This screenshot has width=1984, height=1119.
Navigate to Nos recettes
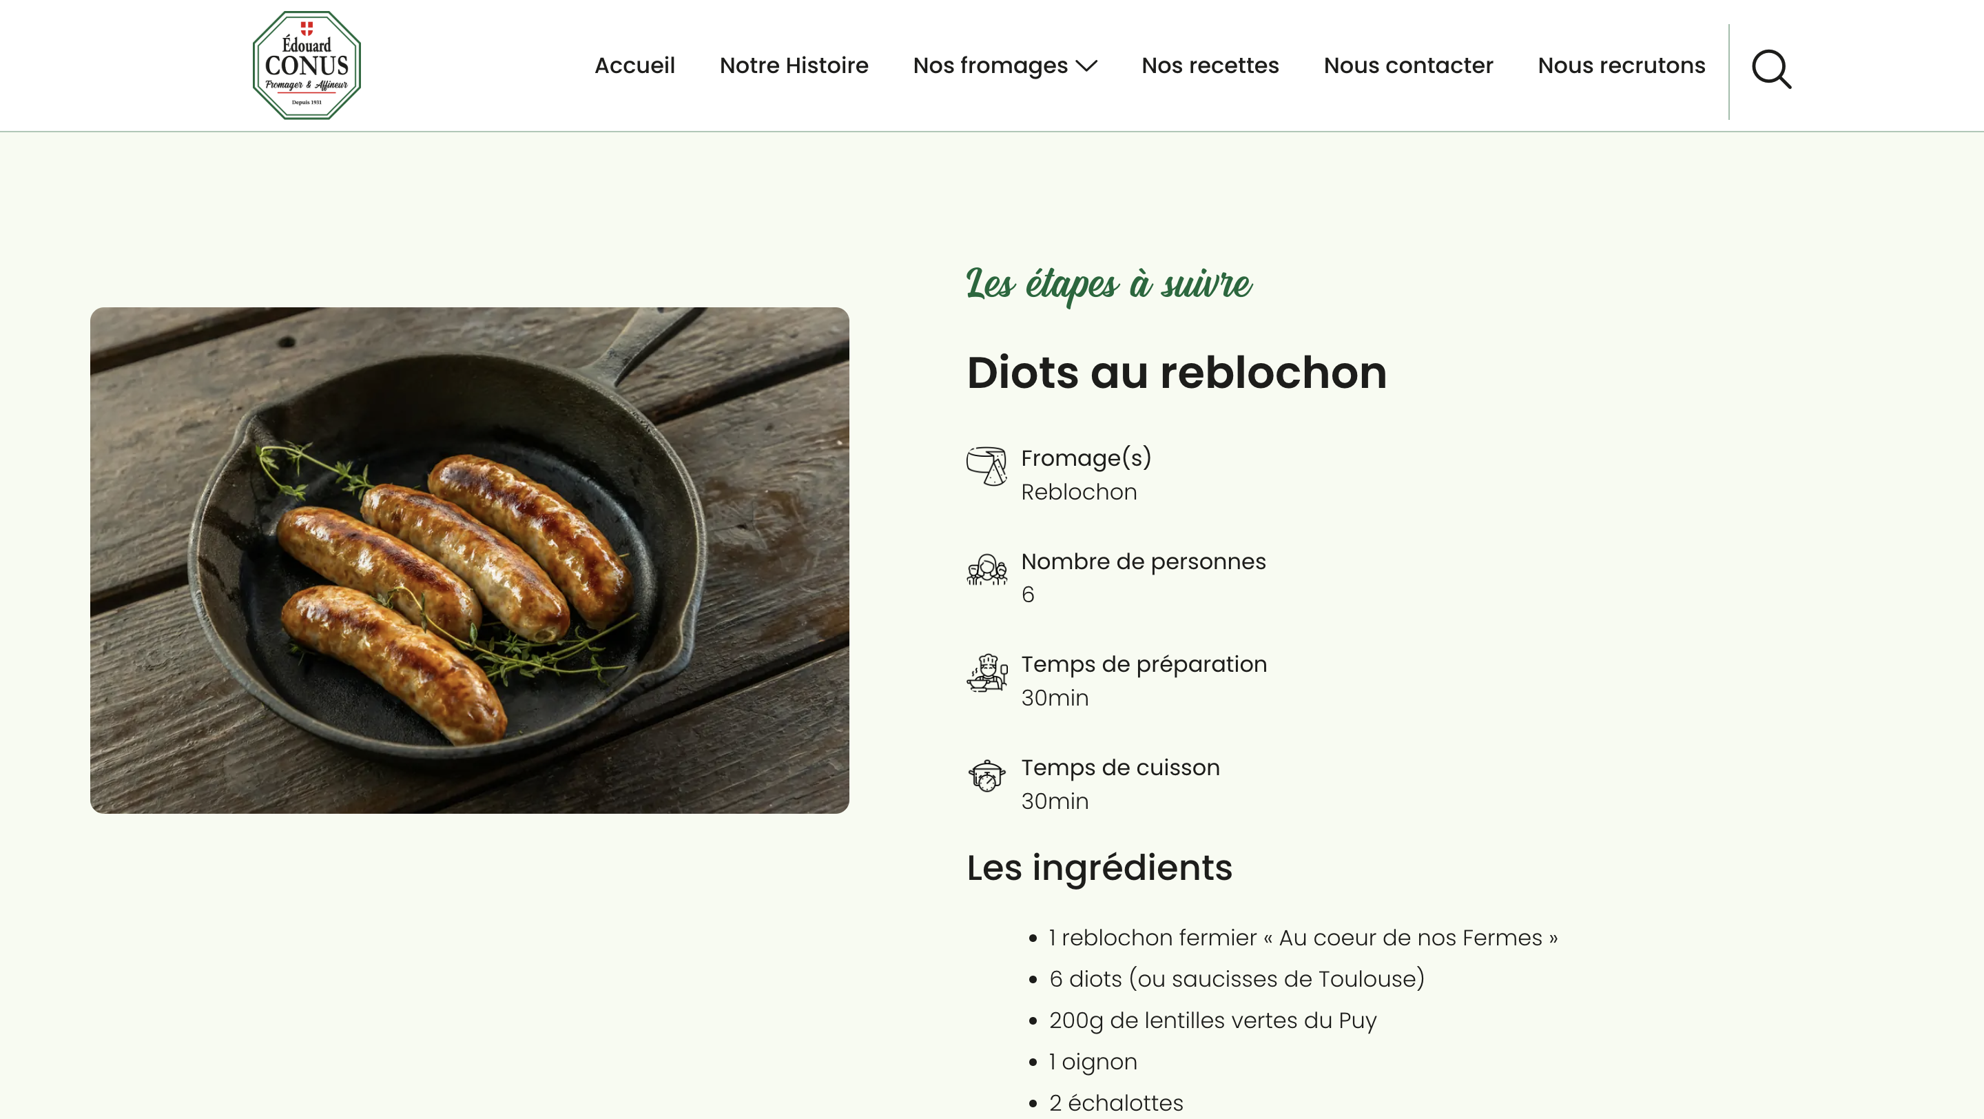[x=1210, y=65]
